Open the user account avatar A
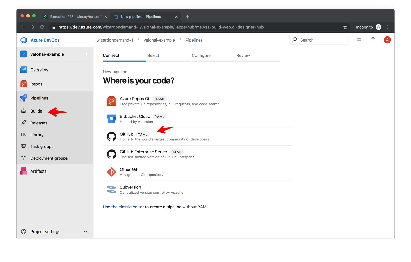Viewport: 411px width, 262px height. tap(387, 40)
